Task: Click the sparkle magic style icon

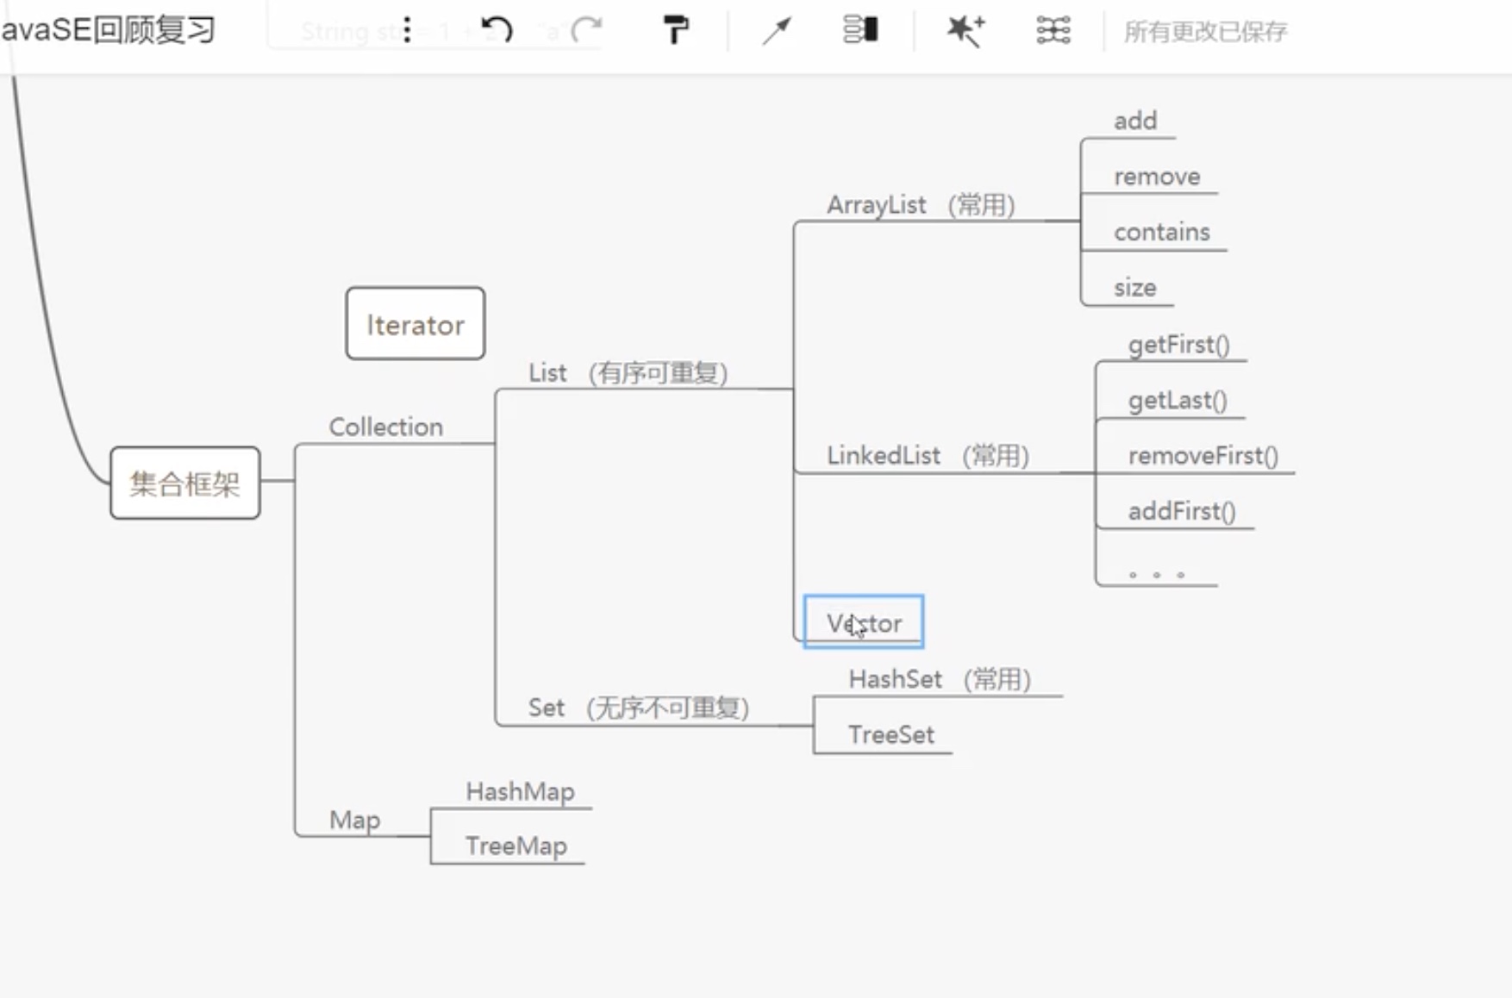Action: (x=965, y=30)
